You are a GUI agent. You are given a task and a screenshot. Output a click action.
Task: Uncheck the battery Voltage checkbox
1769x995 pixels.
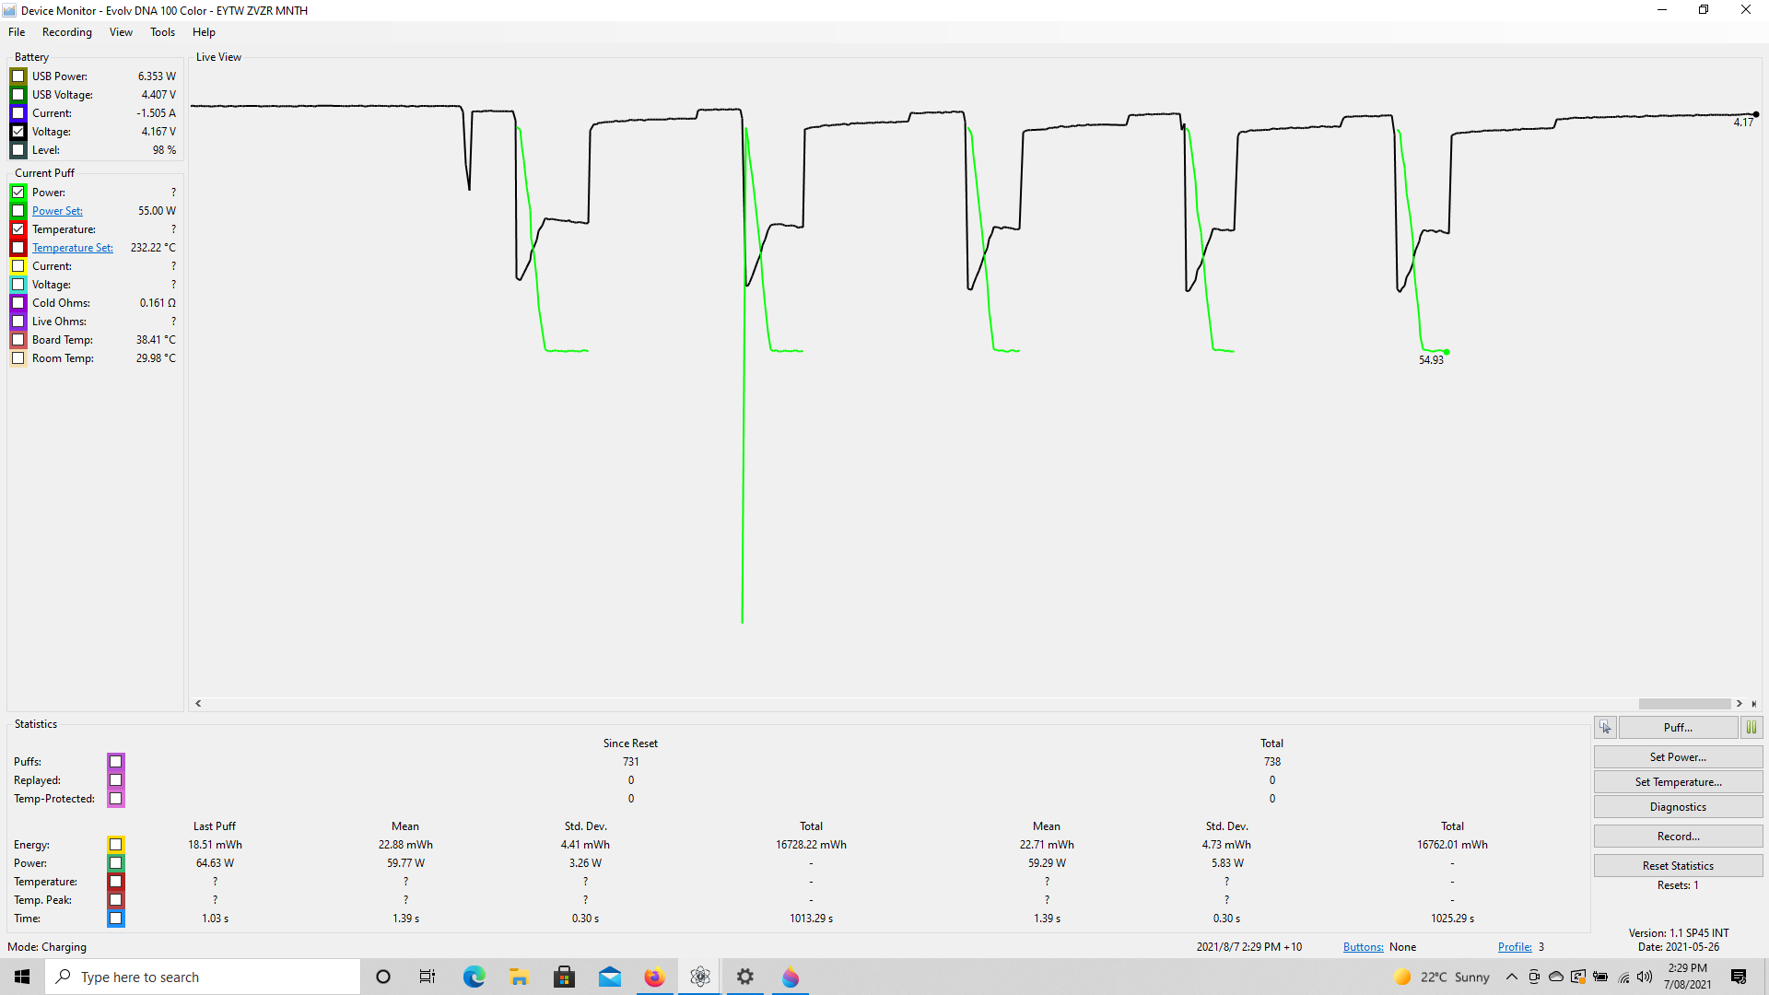[18, 132]
